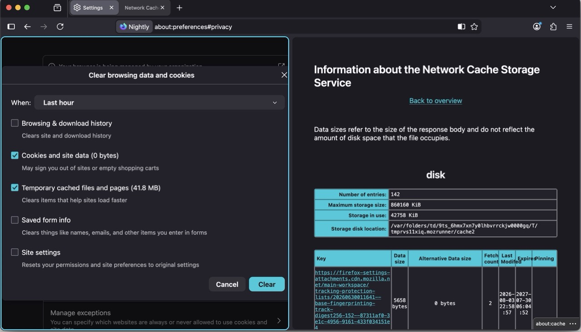This screenshot has width=581, height=332.
Task: Open the When time range dropdown
Action: click(x=159, y=103)
